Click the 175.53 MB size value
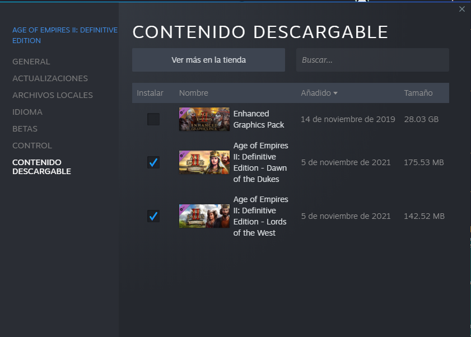The width and height of the screenshot is (471, 337). [x=423, y=162]
